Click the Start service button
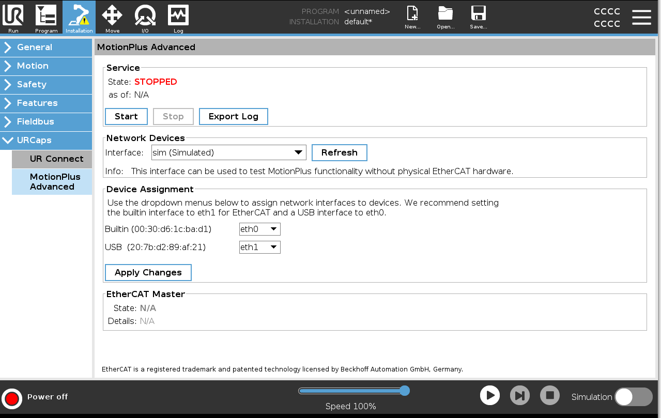The width and height of the screenshot is (661, 418). pyautogui.click(x=126, y=116)
